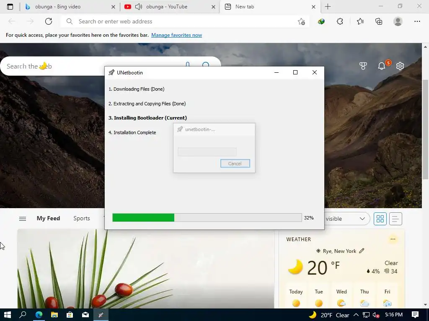The width and height of the screenshot is (429, 321).
Task: Open the Weather card more options
Action: 393,239
